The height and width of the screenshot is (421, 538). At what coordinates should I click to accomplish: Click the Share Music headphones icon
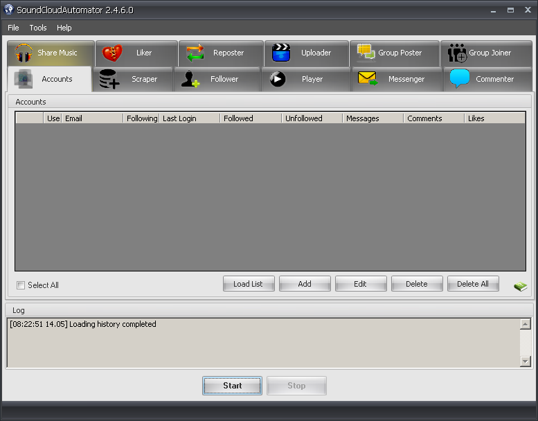[24, 53]
